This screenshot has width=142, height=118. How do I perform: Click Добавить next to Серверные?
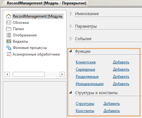(x=121, y=69)
